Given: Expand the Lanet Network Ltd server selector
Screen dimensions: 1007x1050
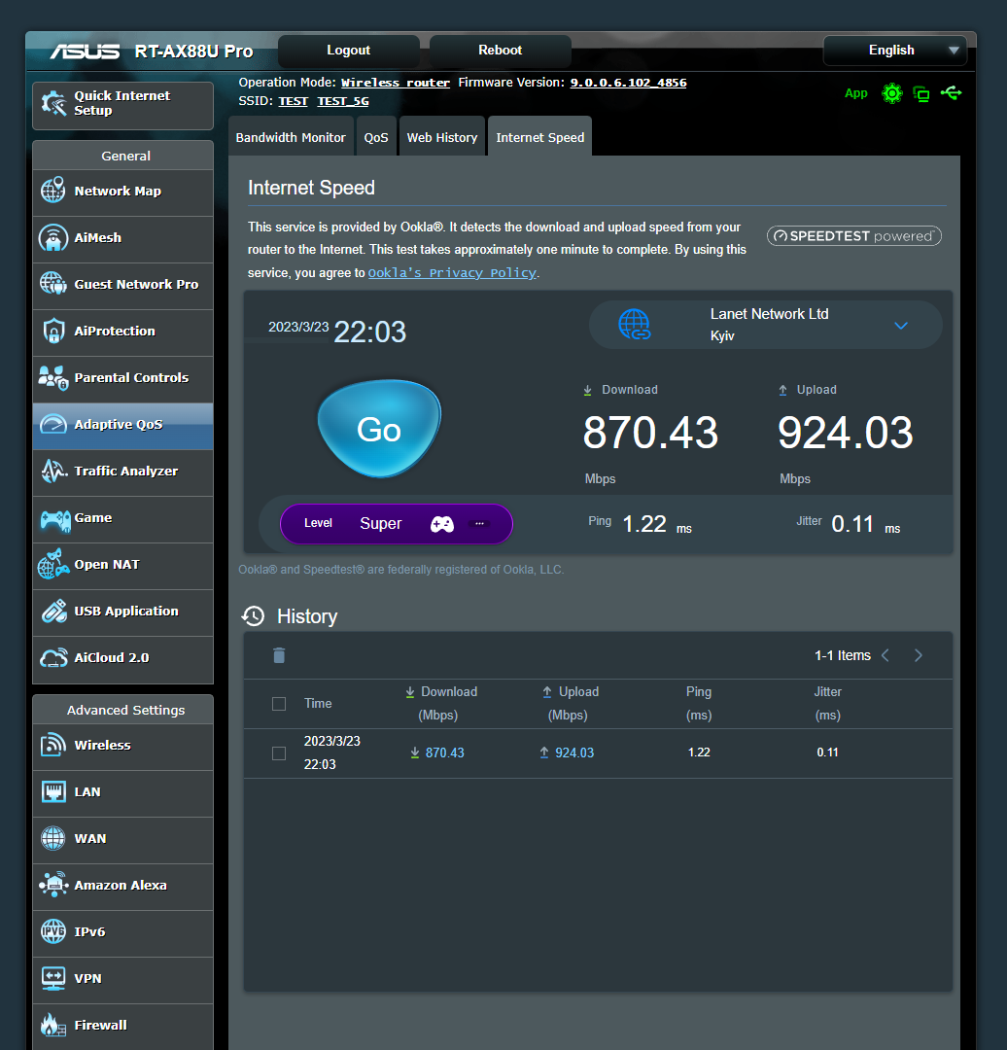Looking at the screenshot, I should point(766,325).
